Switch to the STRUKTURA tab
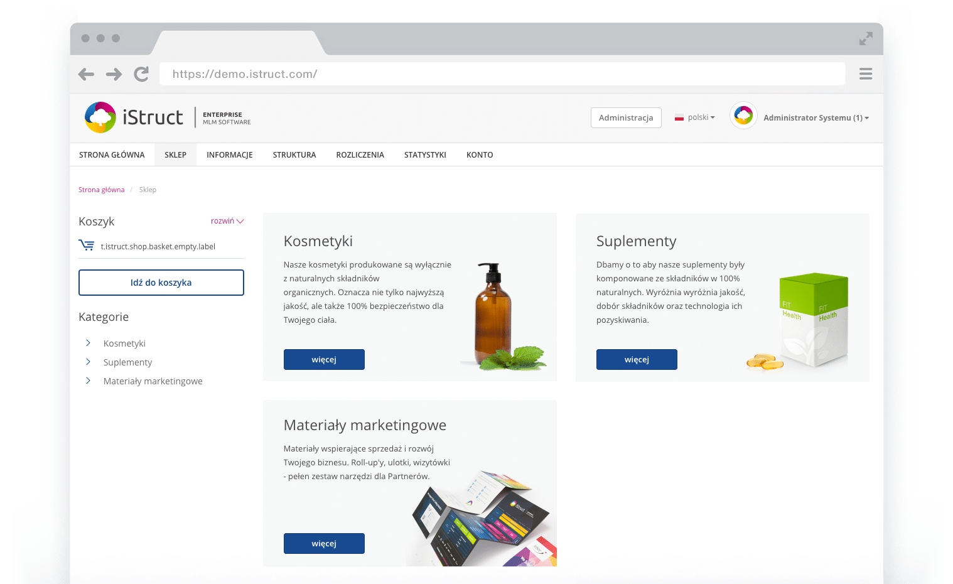 click(294, 154)
